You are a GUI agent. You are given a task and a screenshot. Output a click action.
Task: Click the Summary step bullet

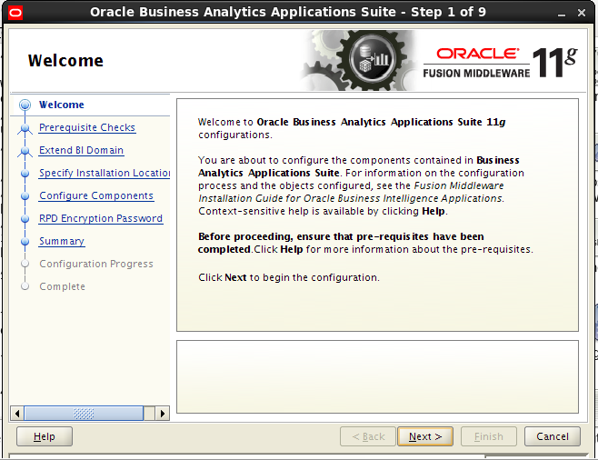click(25, 242)
